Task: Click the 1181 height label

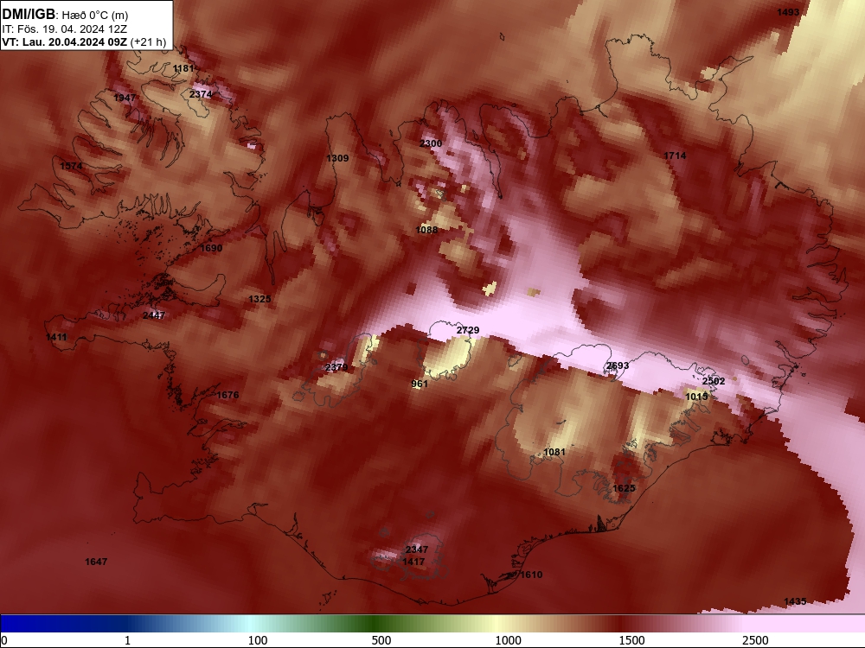Action: [183, 68]
